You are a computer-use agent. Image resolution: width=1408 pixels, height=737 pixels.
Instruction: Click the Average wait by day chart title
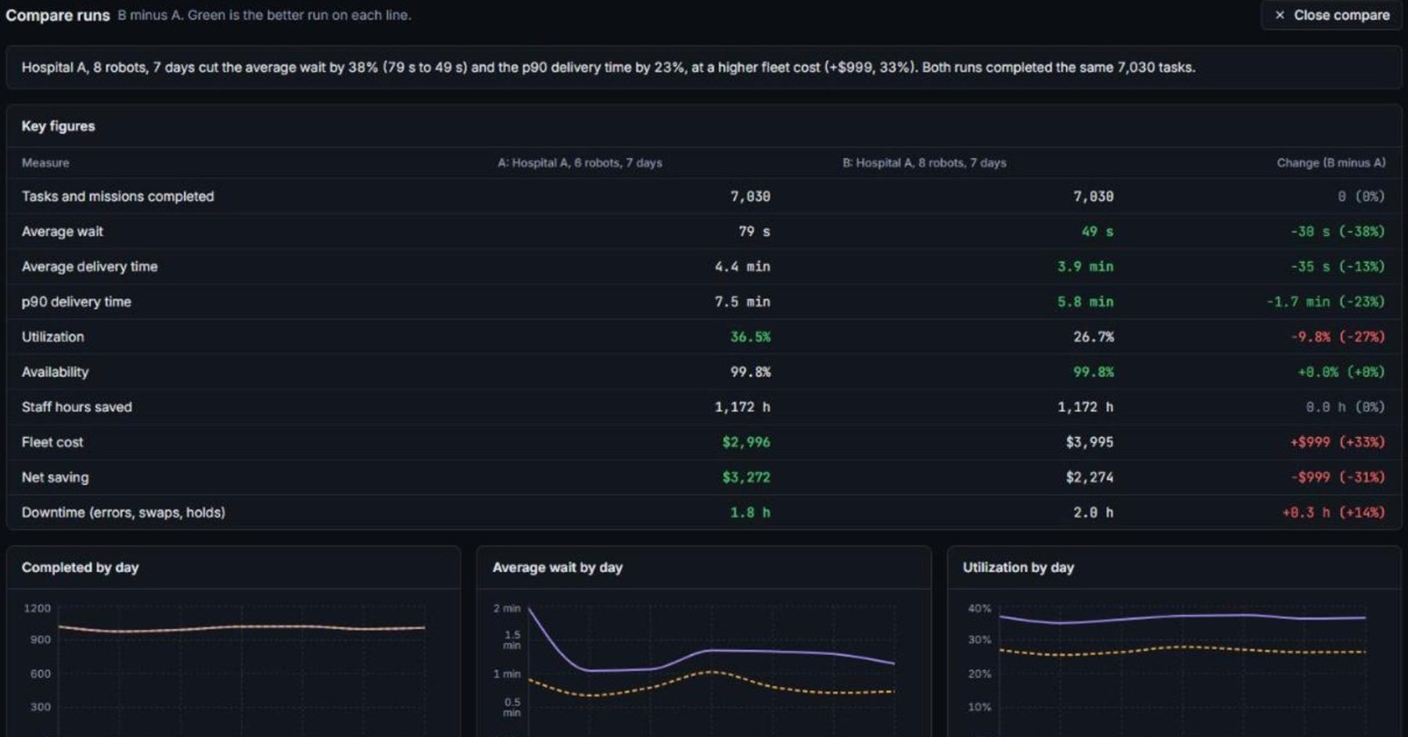pos(557,567)
